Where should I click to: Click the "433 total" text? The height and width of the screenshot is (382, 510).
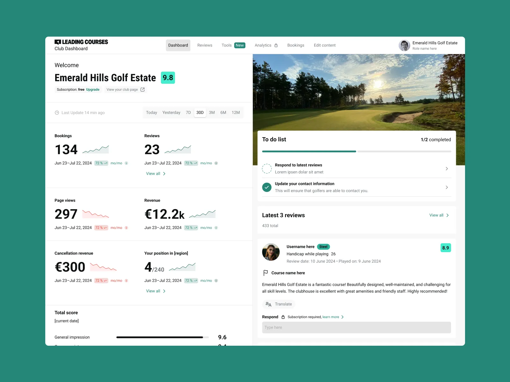[270, 226]
